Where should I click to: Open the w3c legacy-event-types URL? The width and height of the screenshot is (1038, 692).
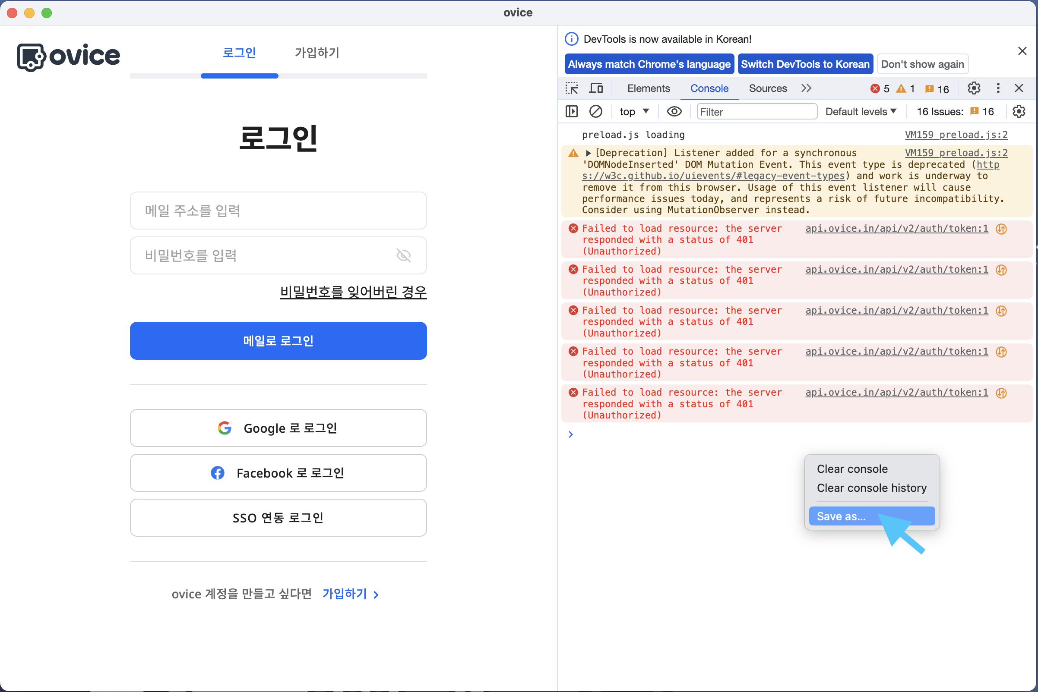click(713, 176)
